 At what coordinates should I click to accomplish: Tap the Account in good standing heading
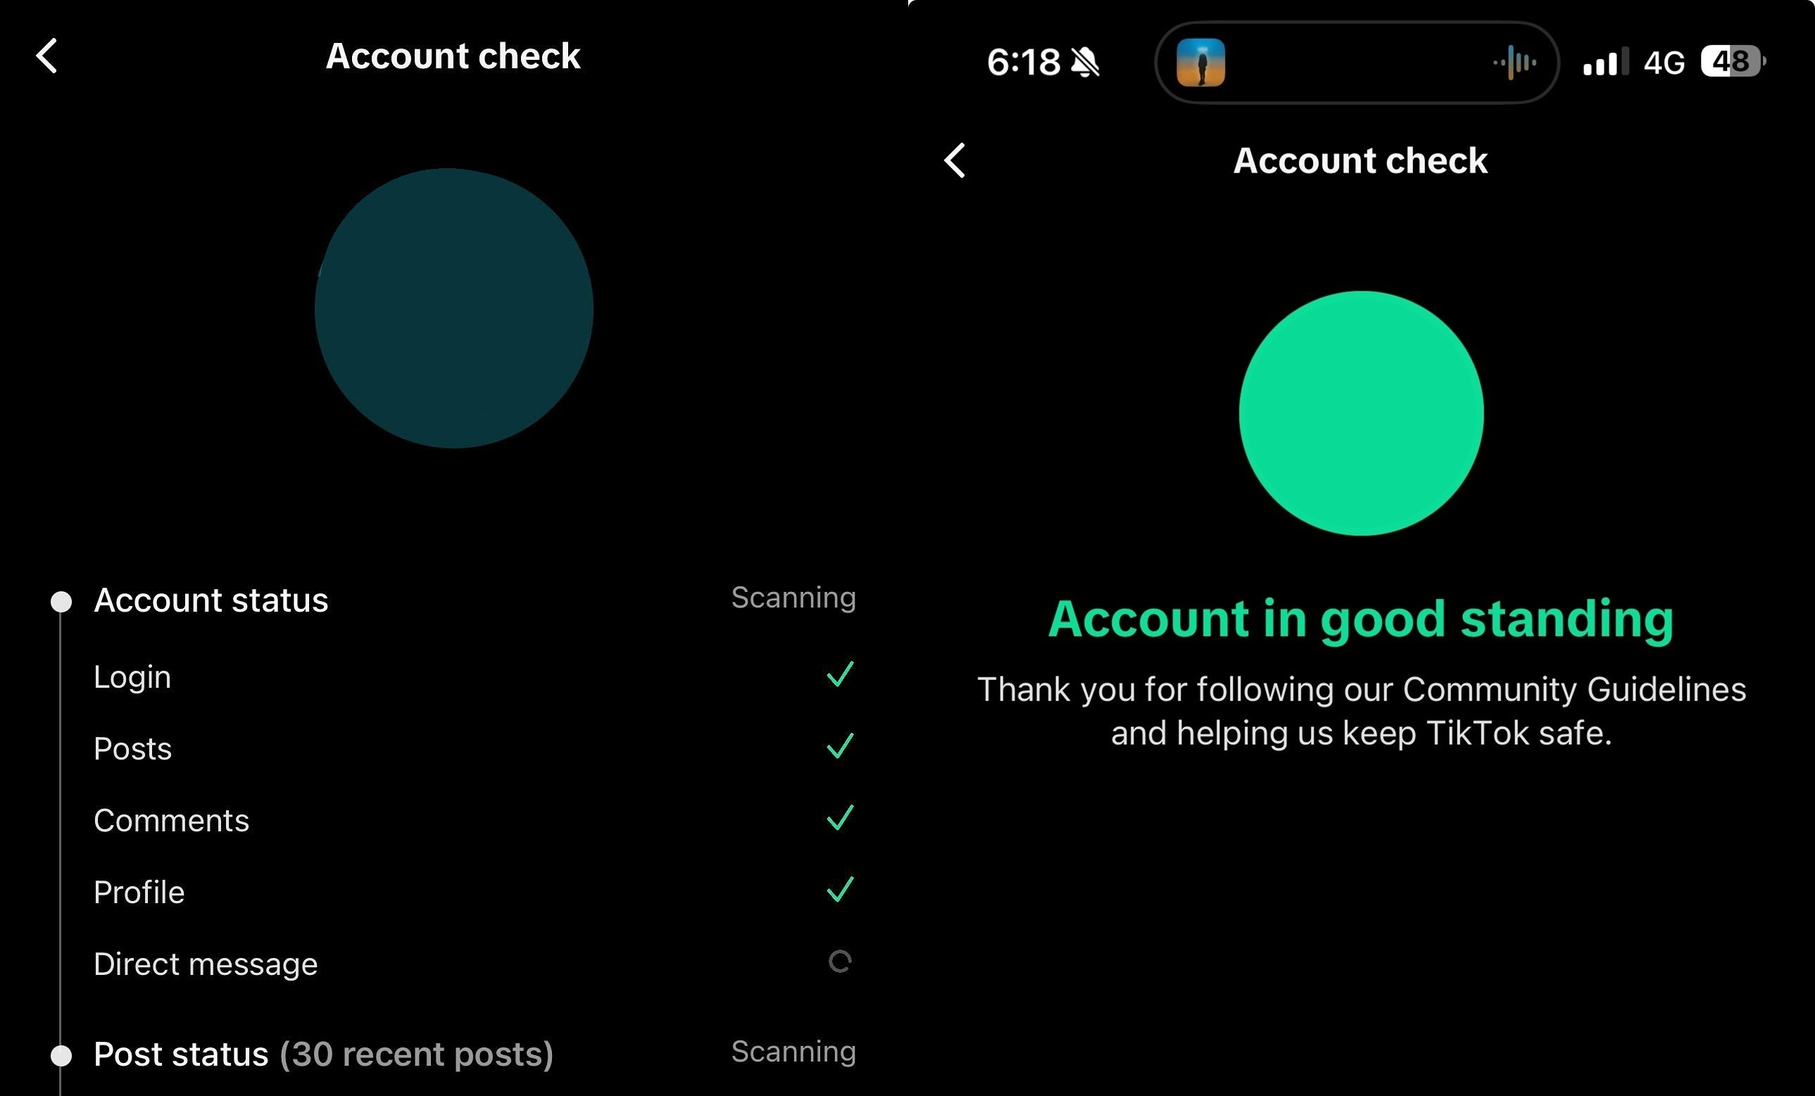(1360, 620)
